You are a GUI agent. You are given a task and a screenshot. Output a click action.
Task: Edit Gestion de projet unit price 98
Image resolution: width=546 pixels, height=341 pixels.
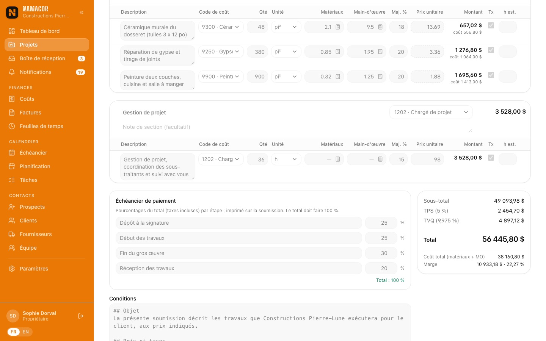coord(427,160)
